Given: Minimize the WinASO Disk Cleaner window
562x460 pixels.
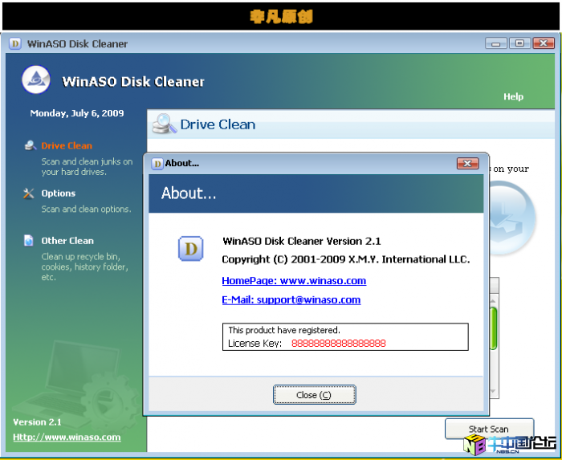Looking at the screenshot, I should tap(496, 43).
